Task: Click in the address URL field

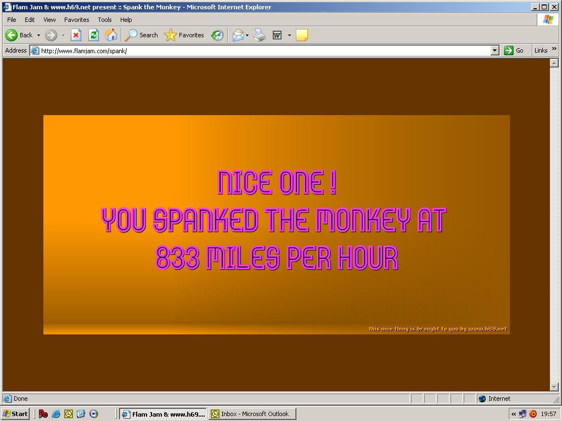Action: coord(265,50)
